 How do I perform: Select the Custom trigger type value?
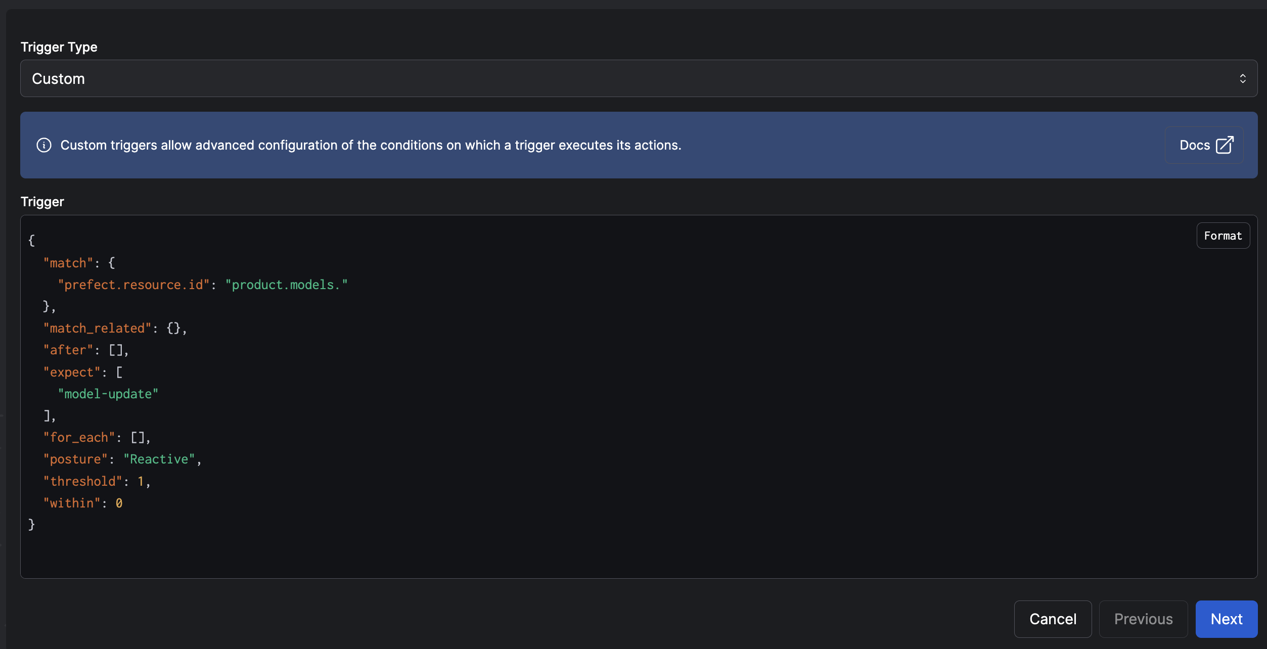58,78
